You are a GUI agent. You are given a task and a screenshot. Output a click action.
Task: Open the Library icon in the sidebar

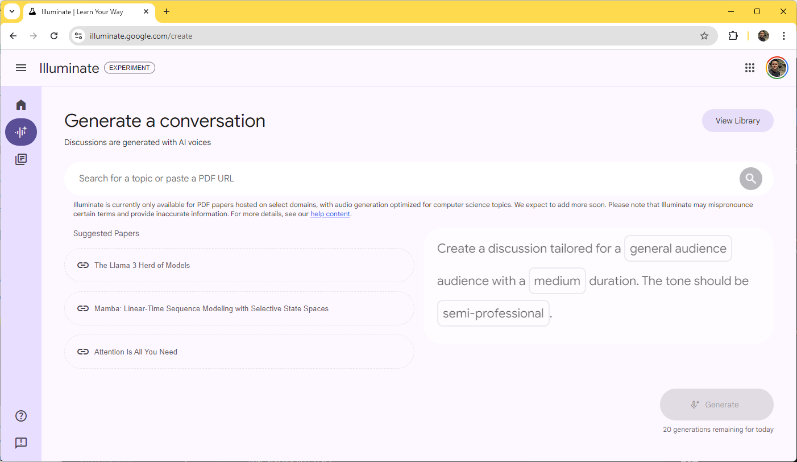(x=21, y=159)
